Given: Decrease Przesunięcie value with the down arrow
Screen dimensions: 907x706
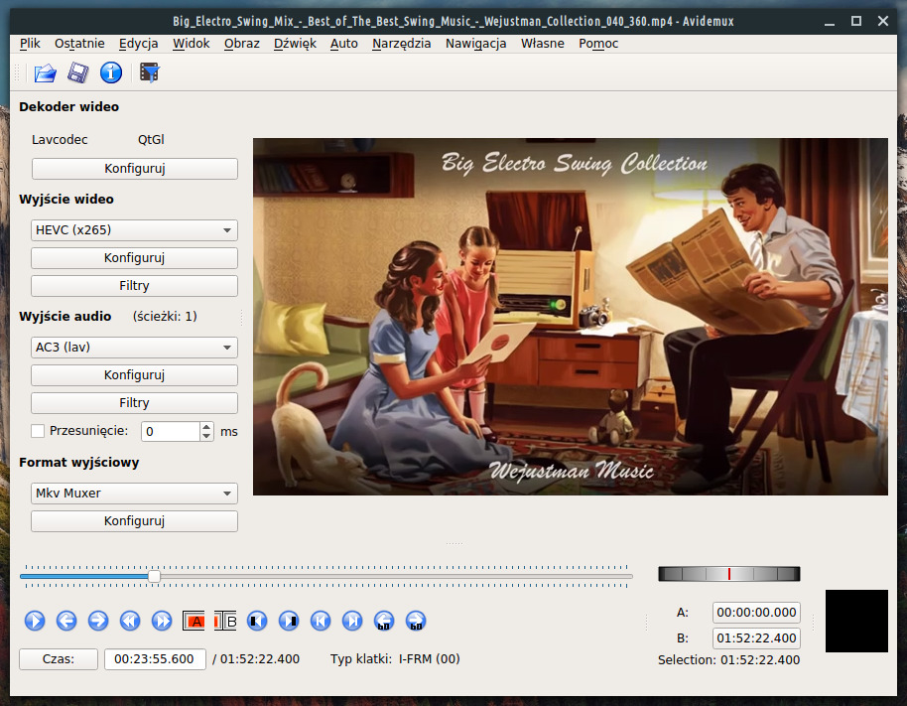Looking at the screenshot, I should pyautogui.click(x=206, y=436).
